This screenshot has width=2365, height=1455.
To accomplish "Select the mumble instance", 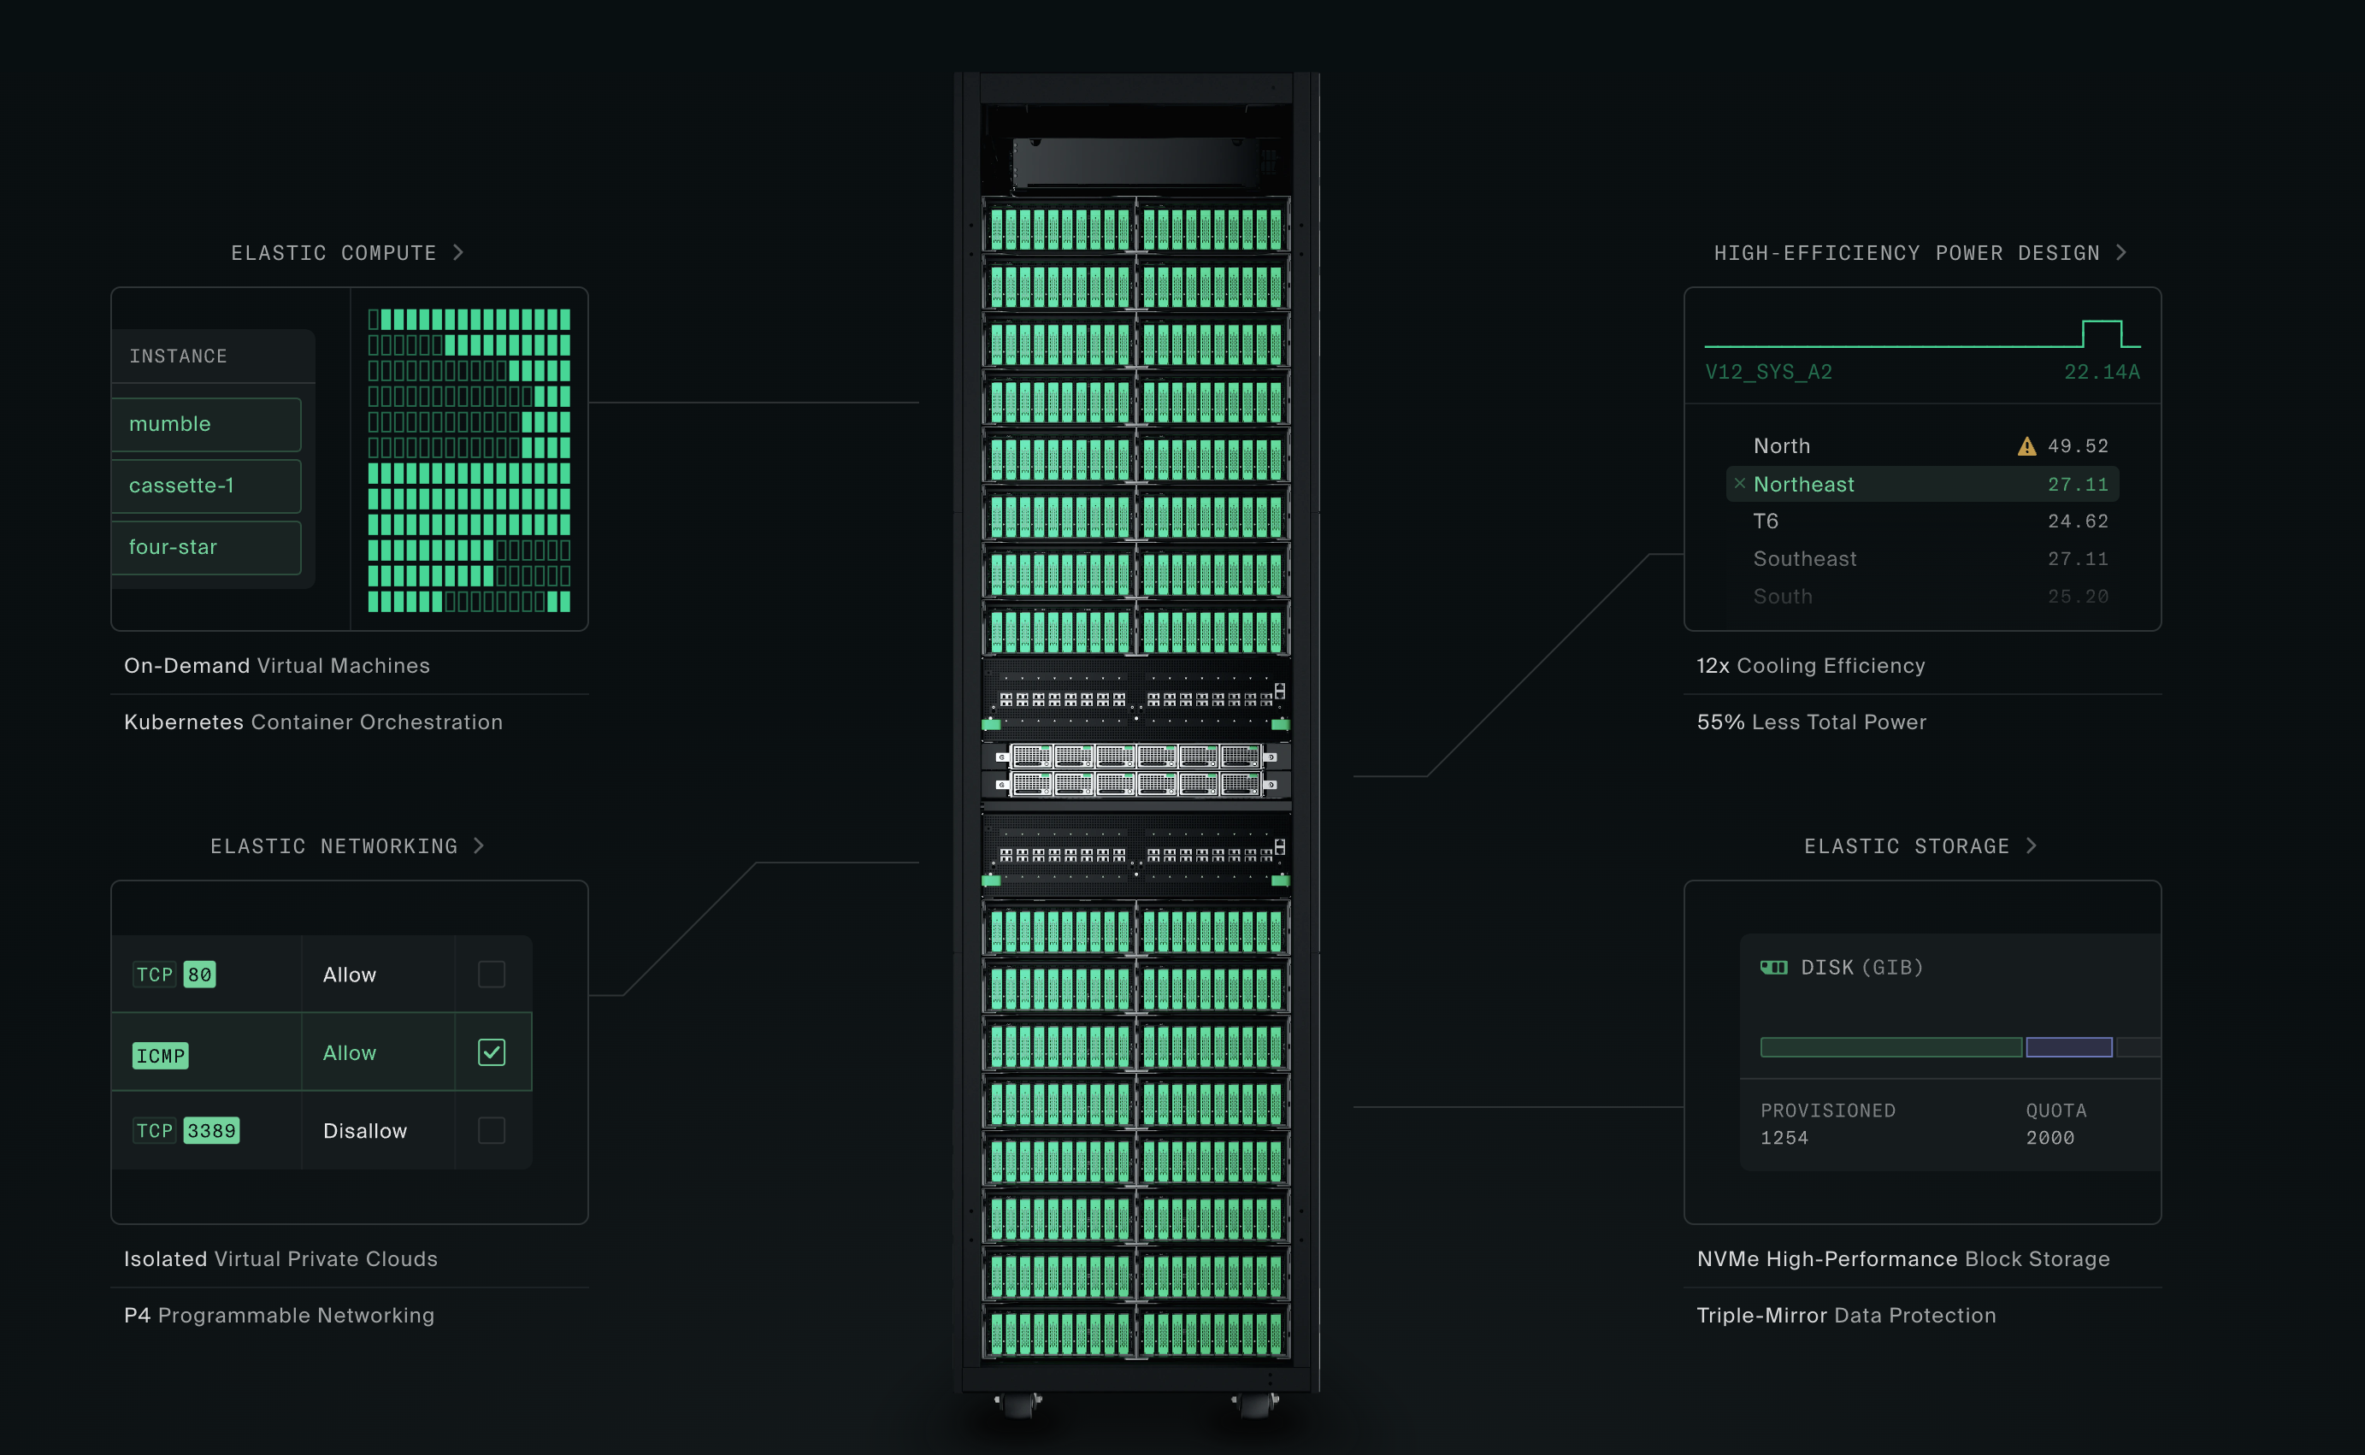I will [205, 424].
